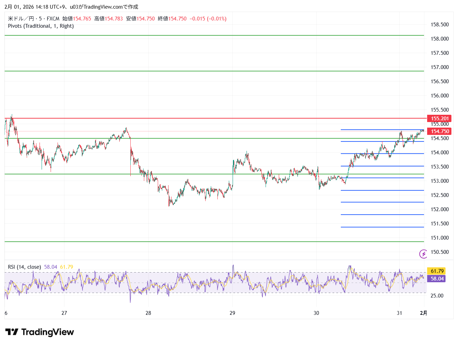
Task: Select date 29 on the time axis
Action: click(x=232, y=313)
